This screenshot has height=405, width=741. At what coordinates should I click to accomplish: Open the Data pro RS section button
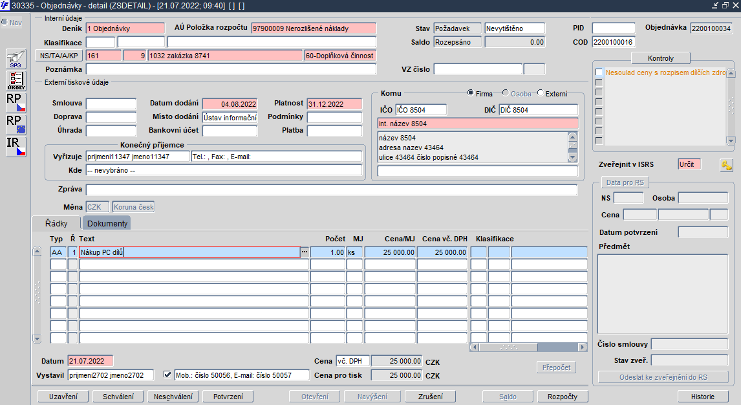coord(625,182)
